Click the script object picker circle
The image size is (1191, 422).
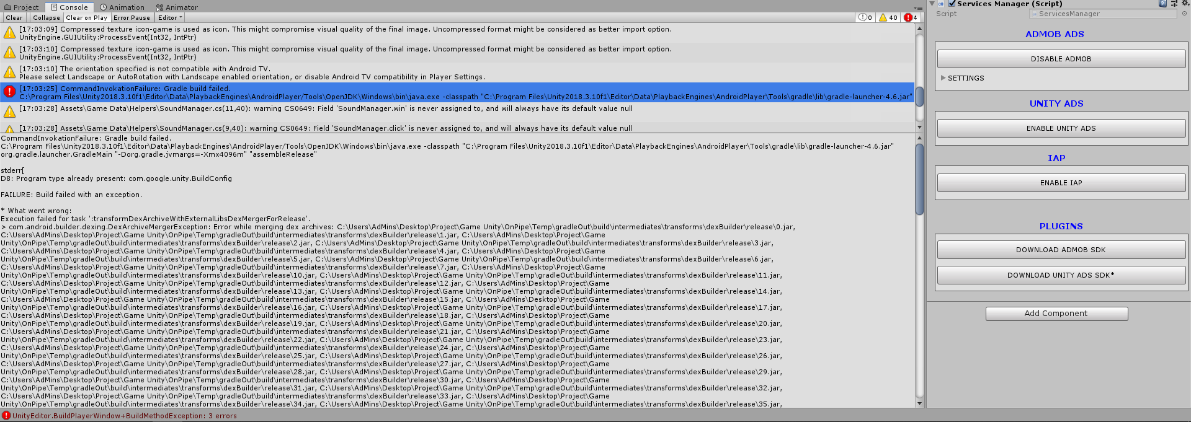pyautogui.click(x=1184, y=14)
